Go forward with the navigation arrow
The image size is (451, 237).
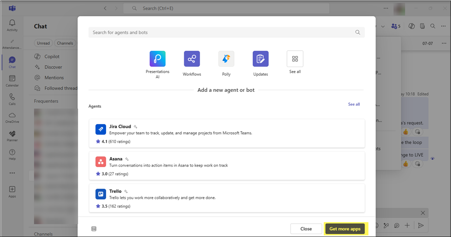tap(116, 8)
